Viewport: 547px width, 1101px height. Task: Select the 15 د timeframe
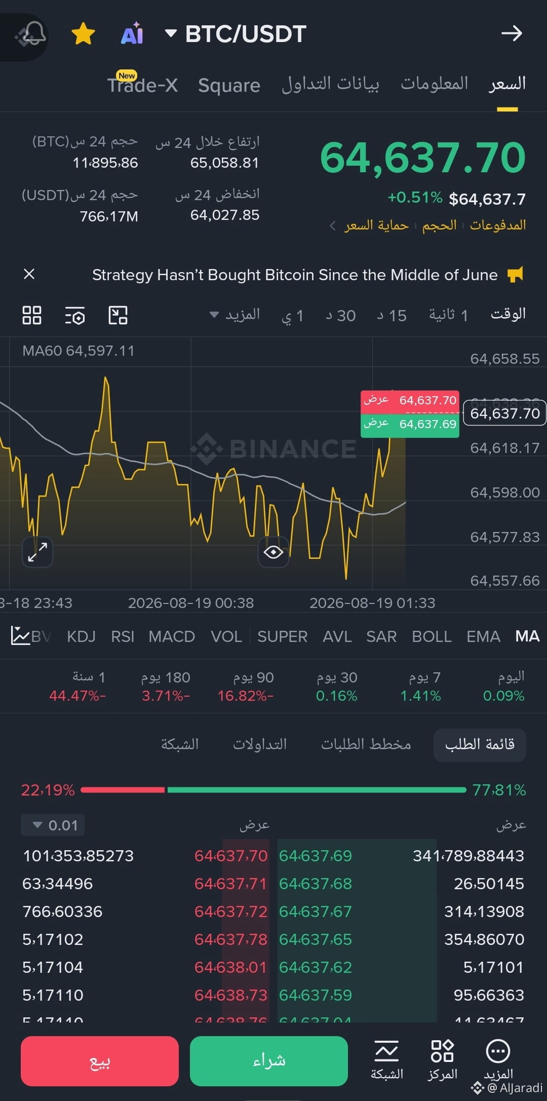pyautogui.click(x=392, y=316)
